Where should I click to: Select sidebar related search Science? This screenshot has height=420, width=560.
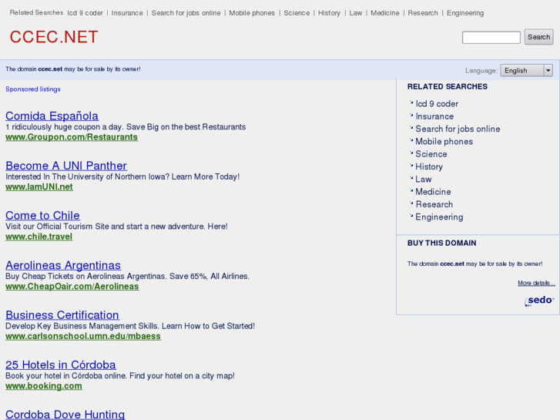(431, 154)
